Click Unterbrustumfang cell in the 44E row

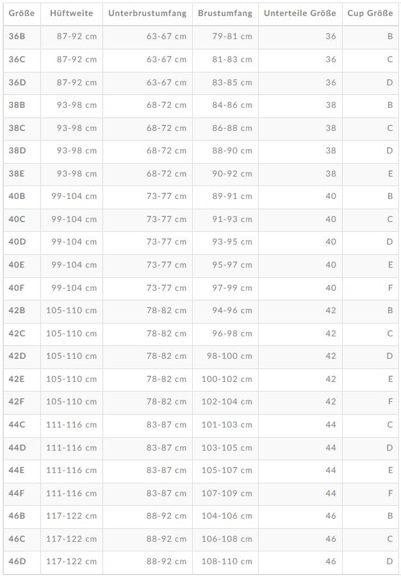click(x=167, y=470)
